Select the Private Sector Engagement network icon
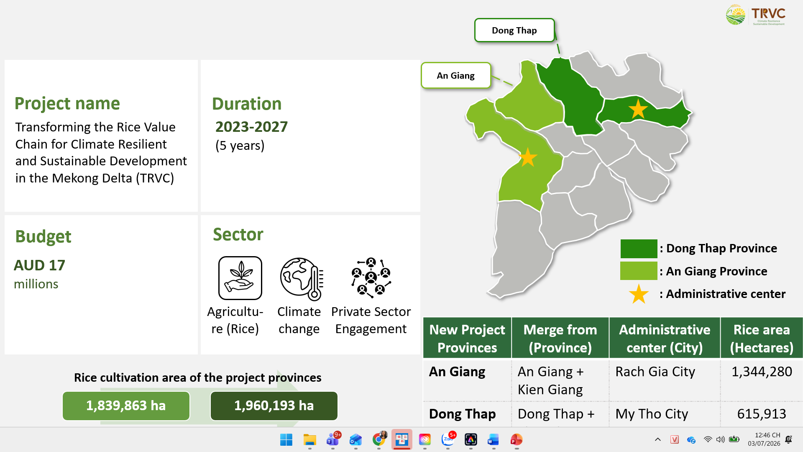The width and height of the screenshot is (803, 452). [371, 278]
